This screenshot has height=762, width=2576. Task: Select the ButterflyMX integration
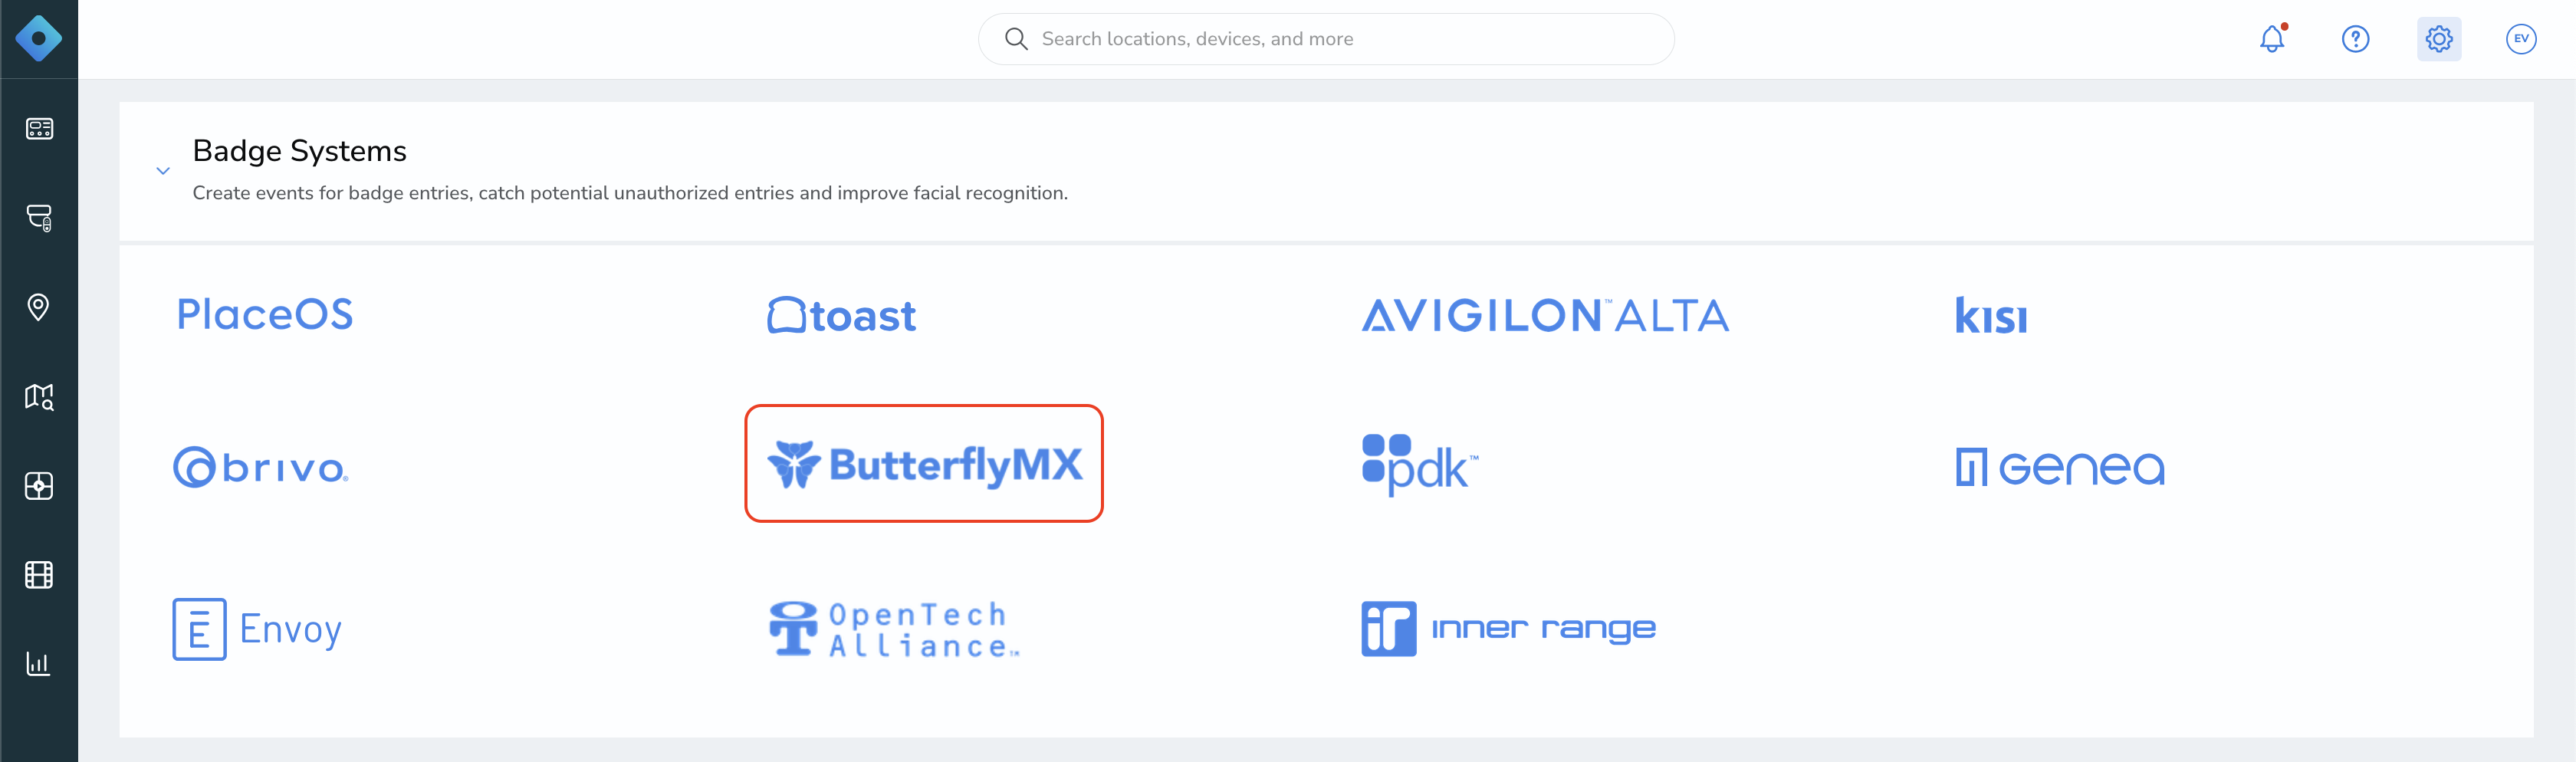[924, 464]
